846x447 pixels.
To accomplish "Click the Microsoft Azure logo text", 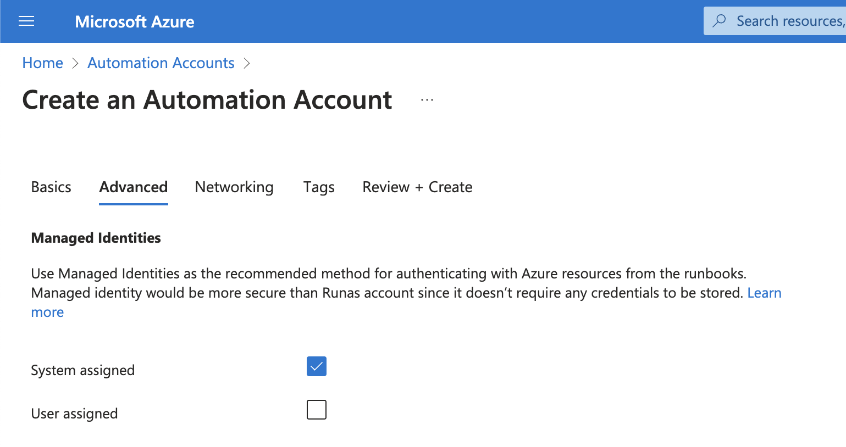I will click(135, 21).
